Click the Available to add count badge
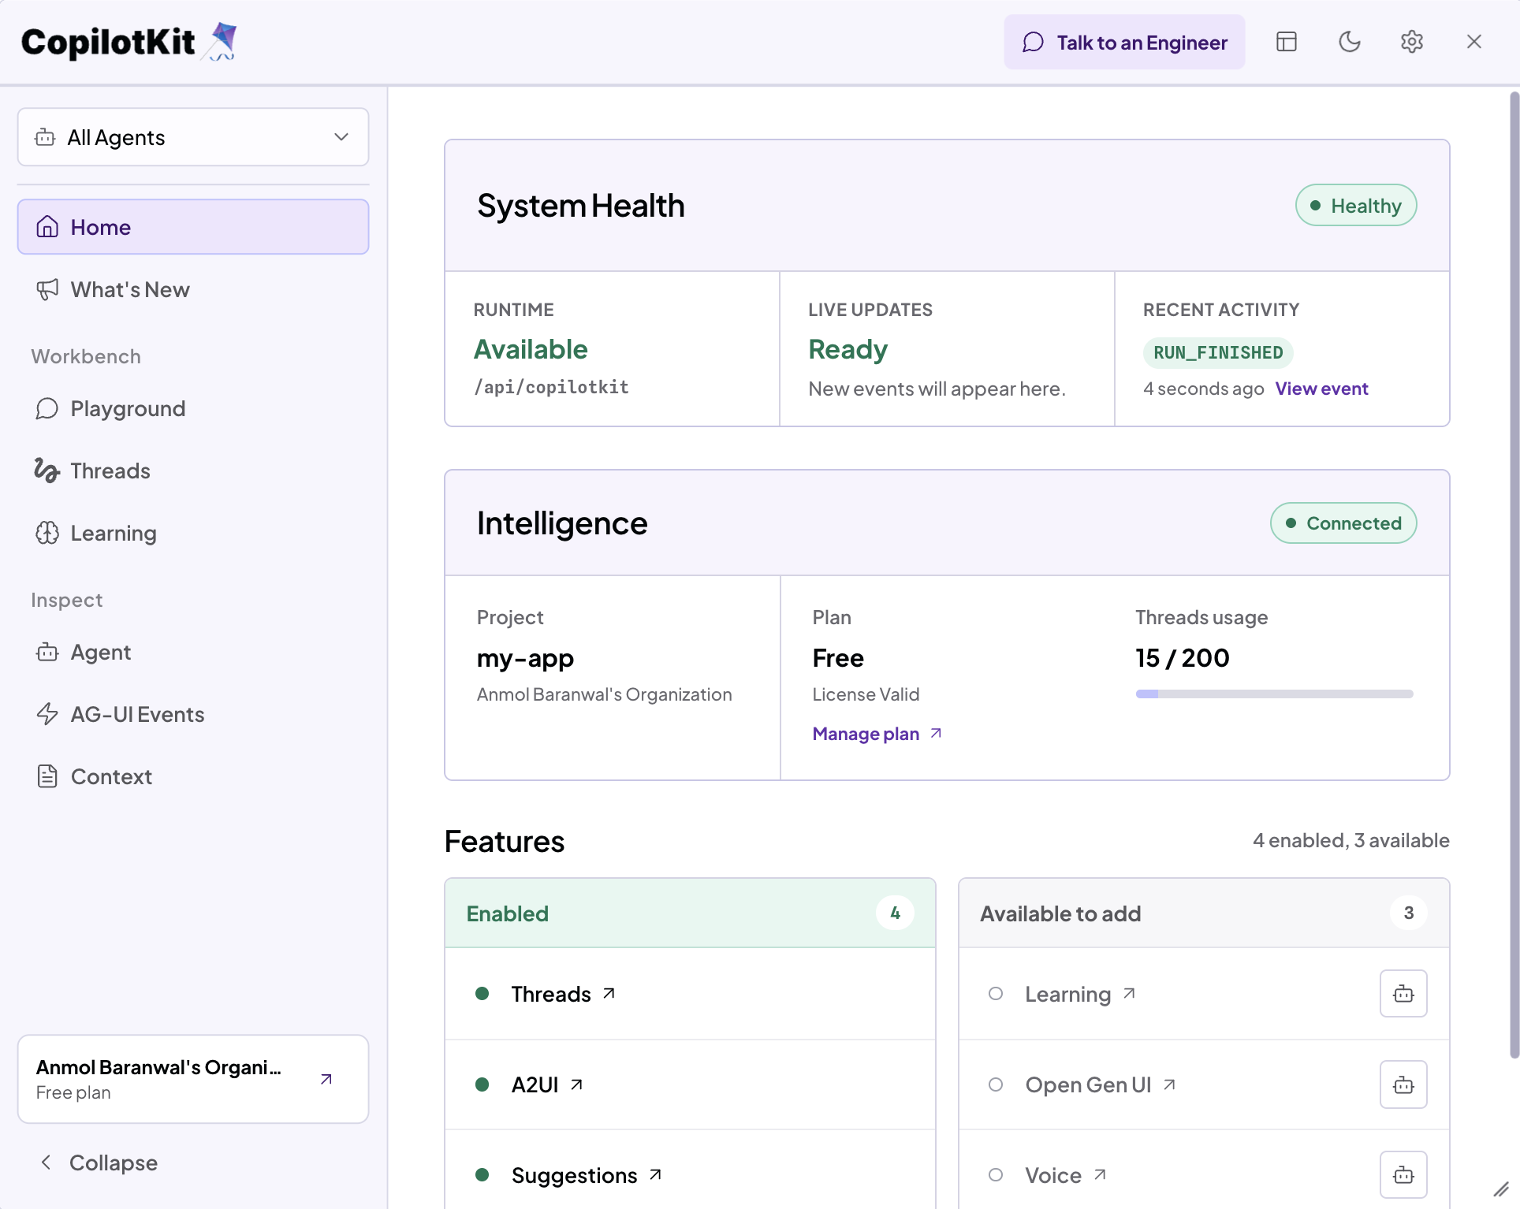 tap(1409, 913)
